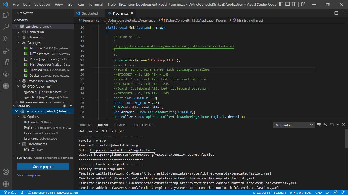Collapse the Options node under launch
Viewport: 348px width, 195px height.
pyautogui.click(x=19, y=116)
